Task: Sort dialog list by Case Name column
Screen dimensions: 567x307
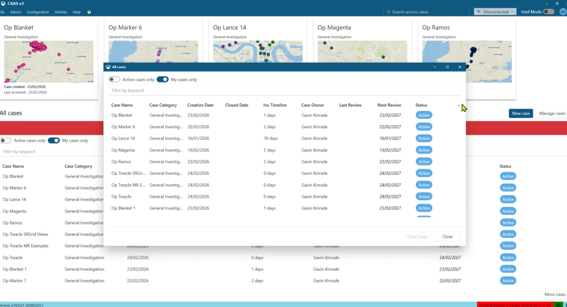Action: (122, 105)
